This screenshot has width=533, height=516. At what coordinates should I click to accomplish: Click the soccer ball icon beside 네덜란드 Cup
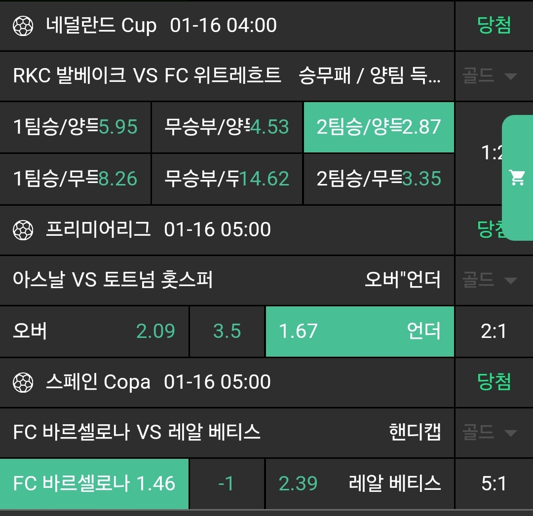tap(23, 26)
